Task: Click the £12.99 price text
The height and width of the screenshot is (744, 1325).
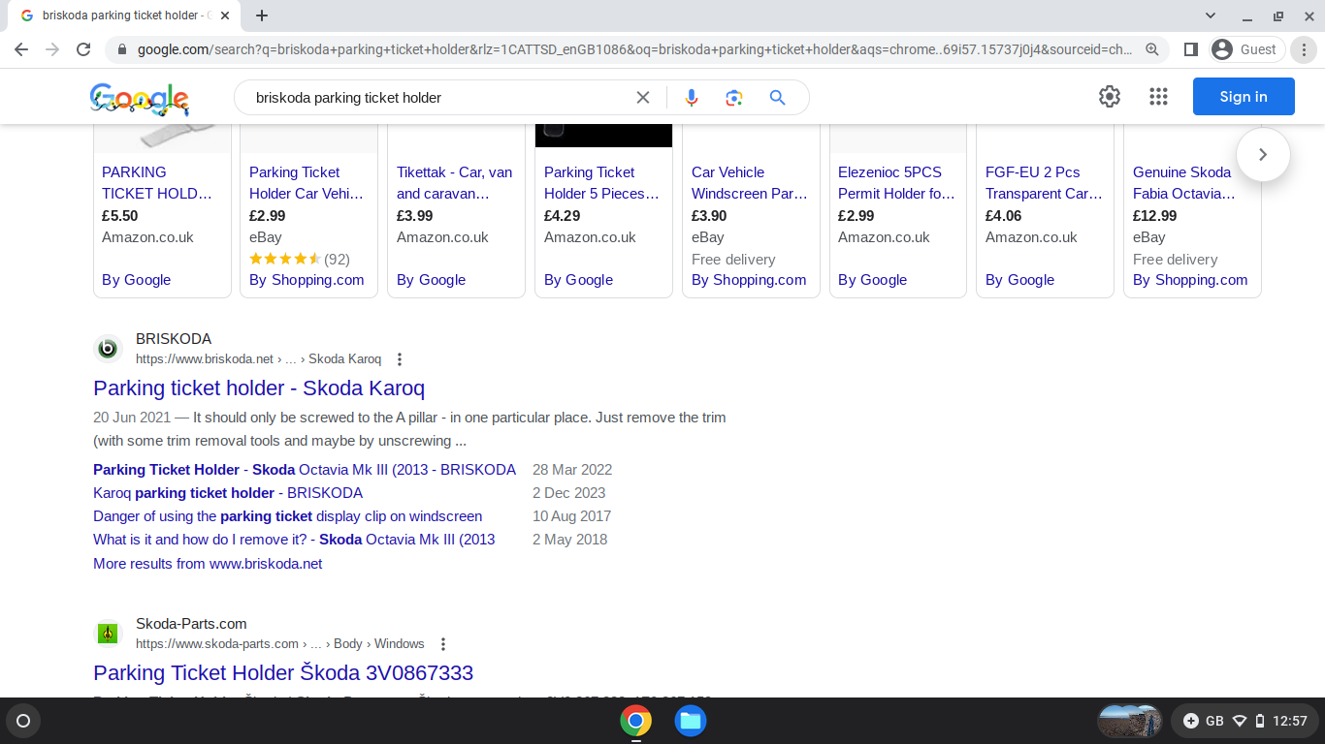Action: [x=1154, y=216]
